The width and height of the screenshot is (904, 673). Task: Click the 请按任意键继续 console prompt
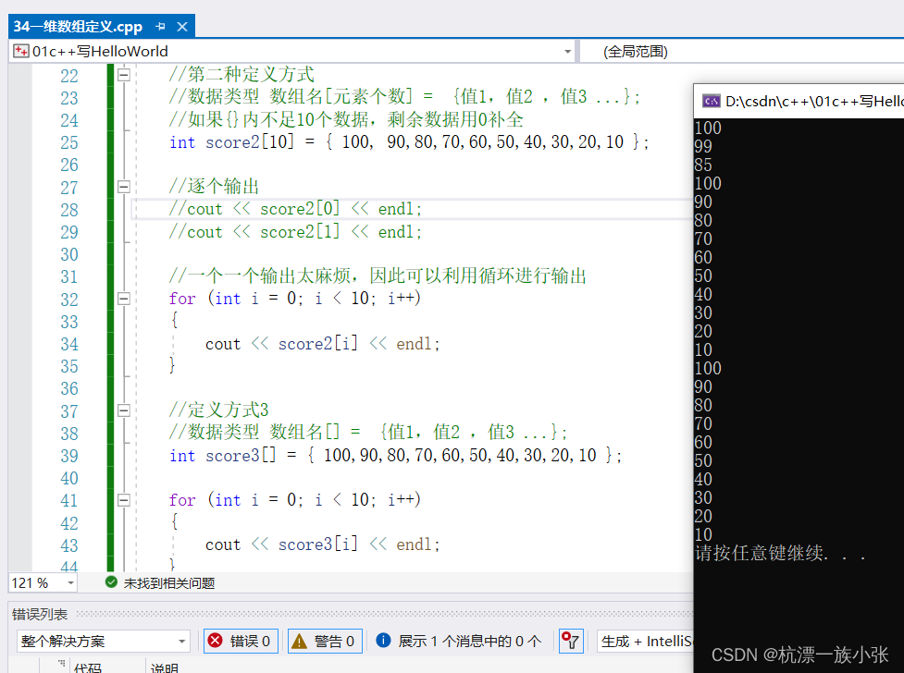tap(781, 553)
